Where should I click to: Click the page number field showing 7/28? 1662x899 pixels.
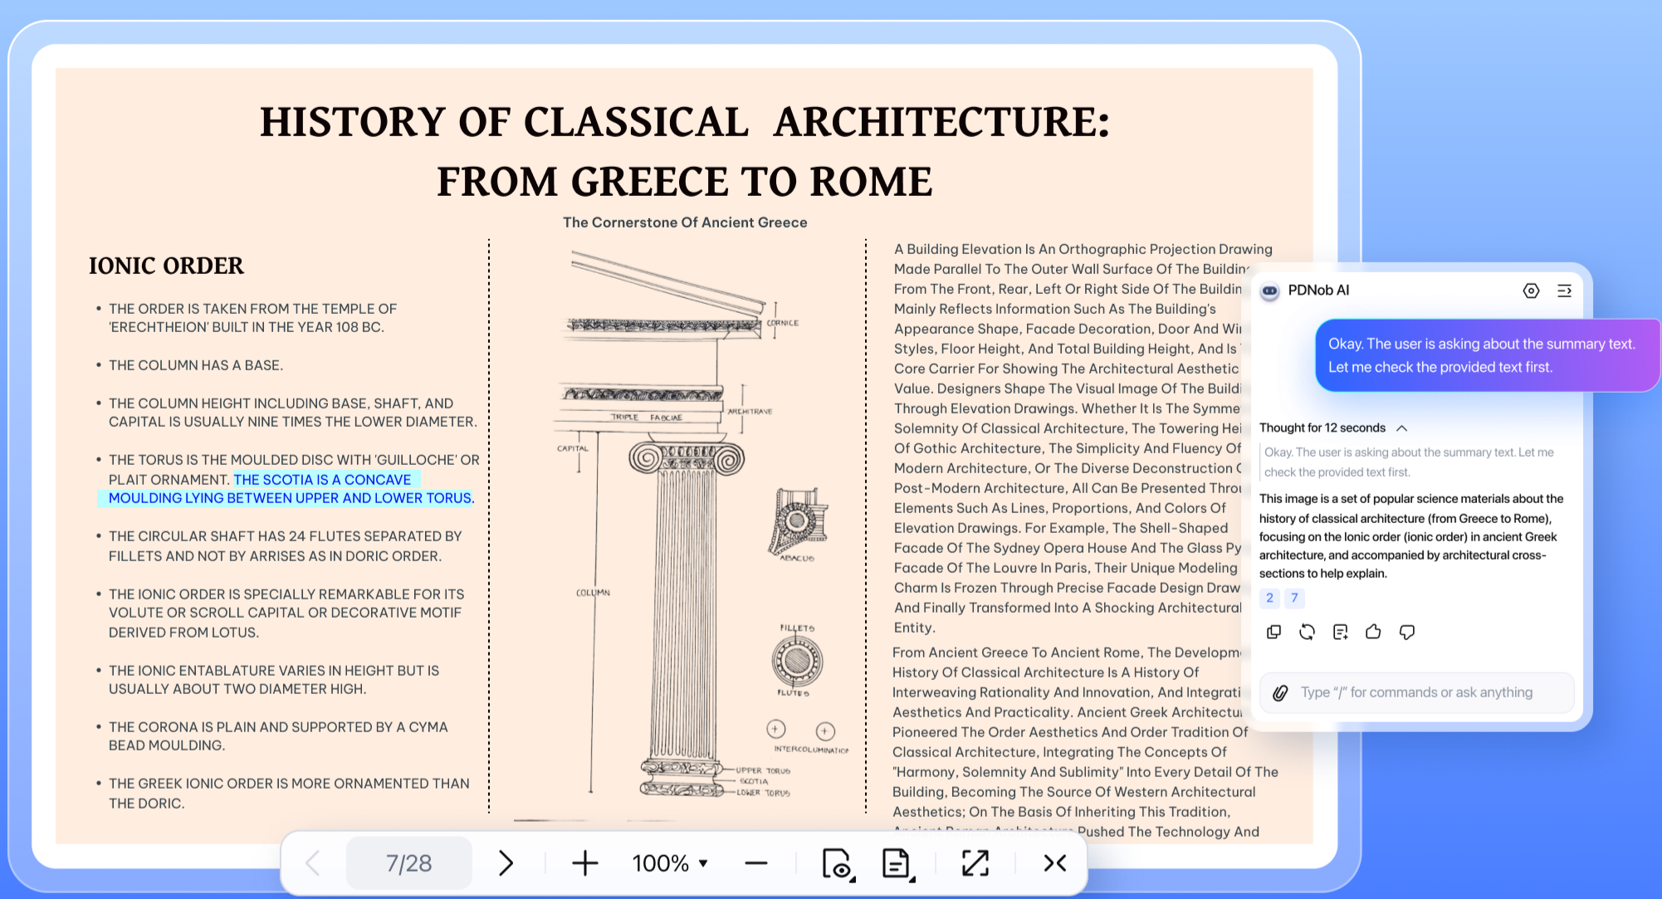tap(408, 863)
